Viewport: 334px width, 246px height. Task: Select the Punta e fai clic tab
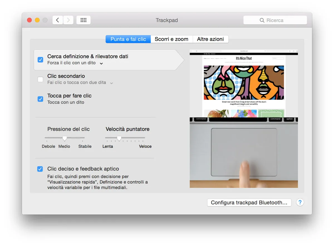(128, 39)
